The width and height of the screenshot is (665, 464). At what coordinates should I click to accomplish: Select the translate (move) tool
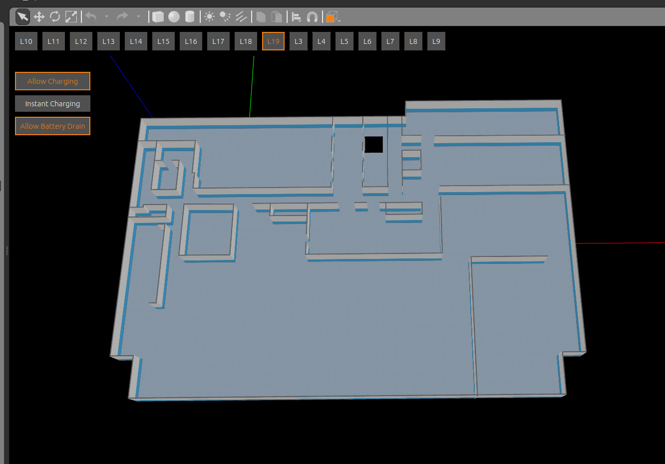coord(39,17)
